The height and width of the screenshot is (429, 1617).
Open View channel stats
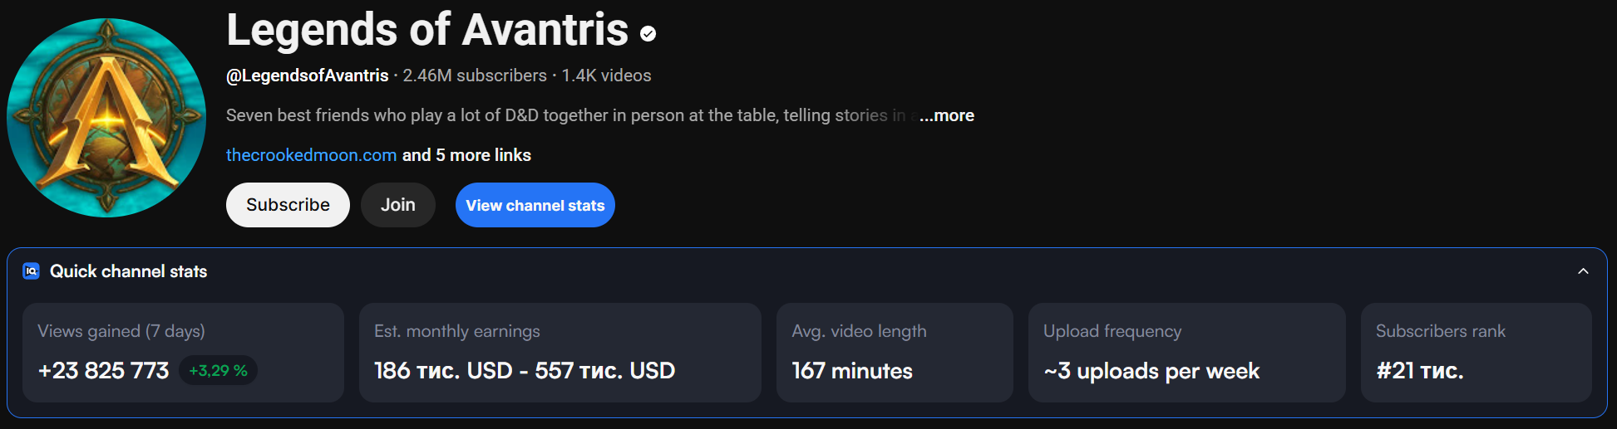pos(535,205)
